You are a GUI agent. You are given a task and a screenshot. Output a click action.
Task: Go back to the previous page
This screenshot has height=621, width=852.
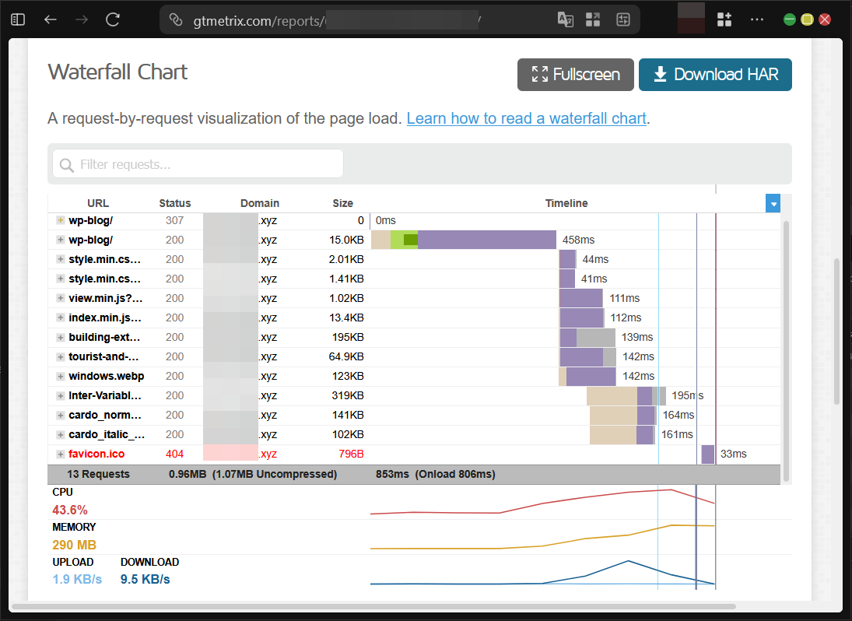point(51,19)
